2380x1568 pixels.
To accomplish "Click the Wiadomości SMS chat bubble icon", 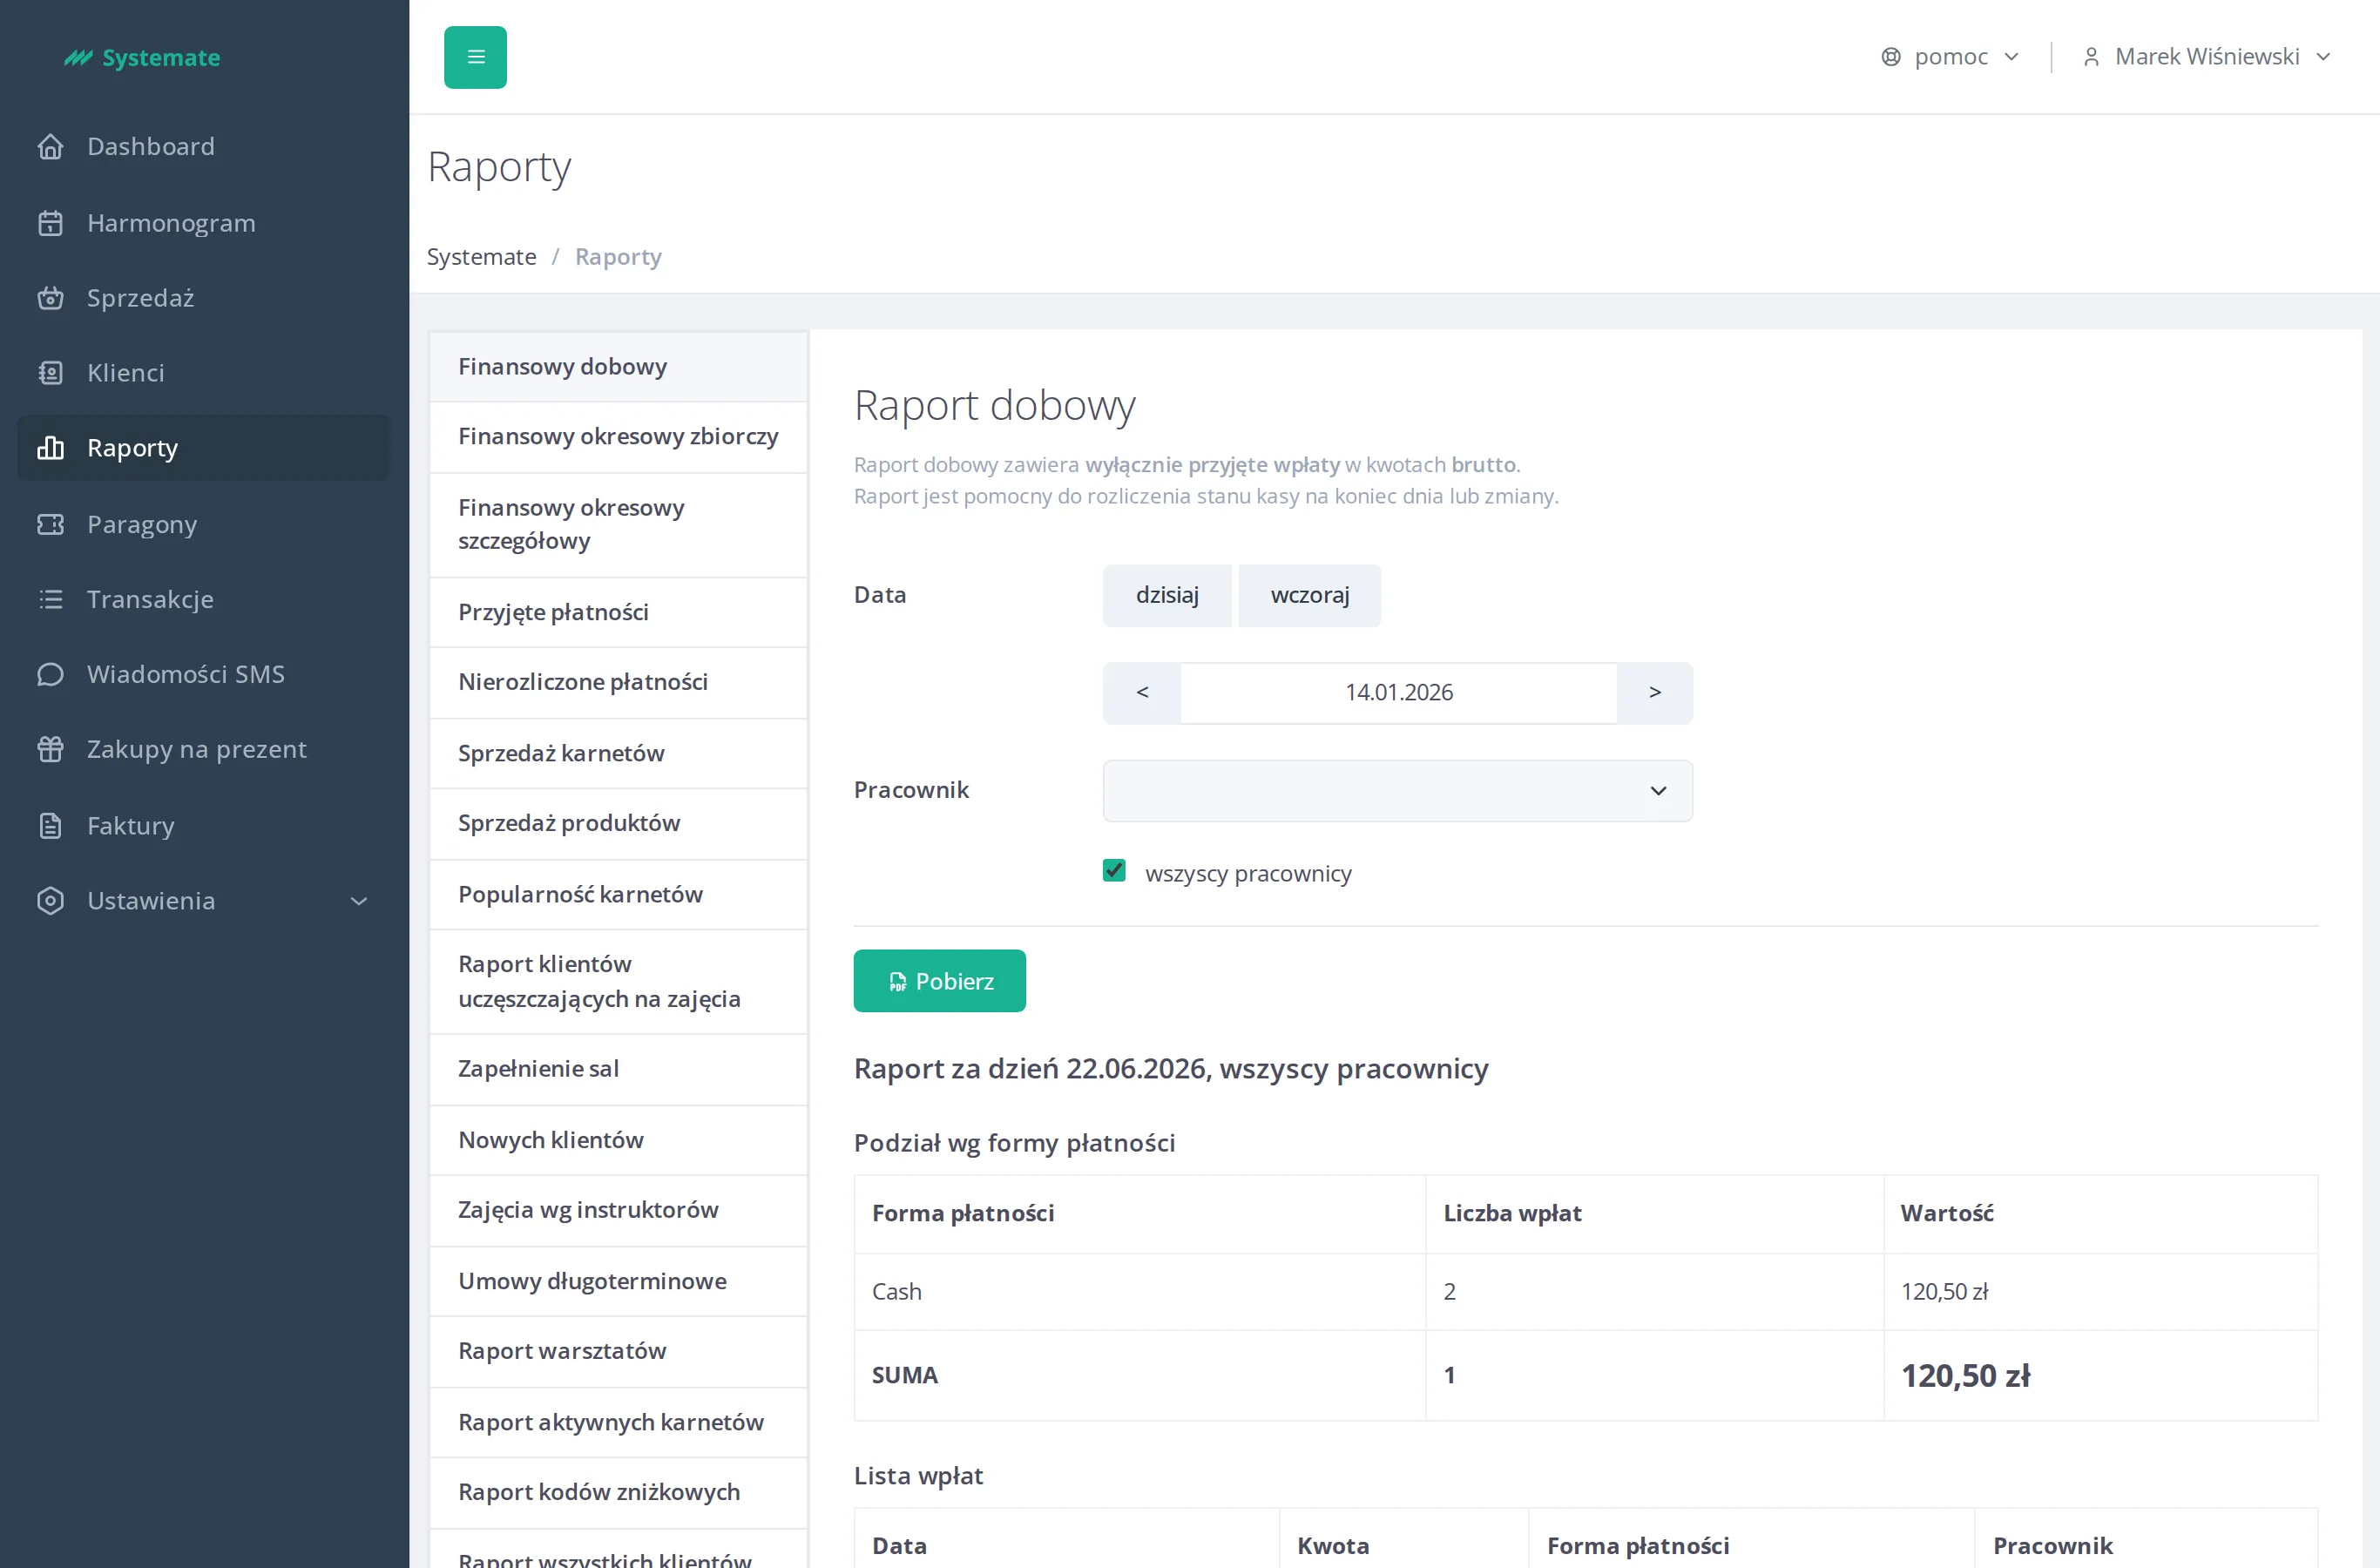I will [x=50, y=674].
